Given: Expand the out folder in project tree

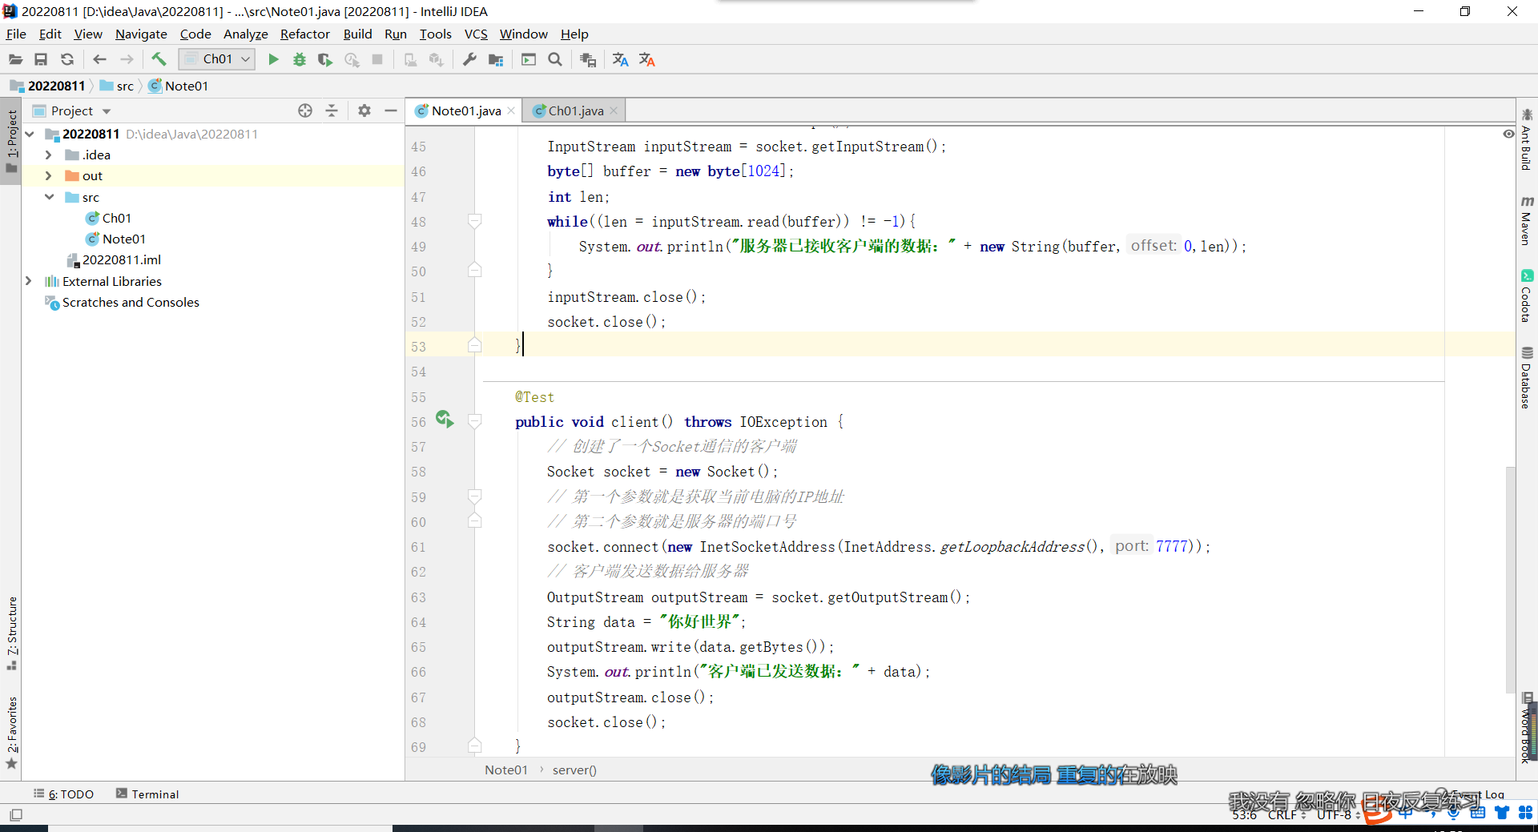Looking at the screenshot, I should pyautogui.click(x=49, y=176).
